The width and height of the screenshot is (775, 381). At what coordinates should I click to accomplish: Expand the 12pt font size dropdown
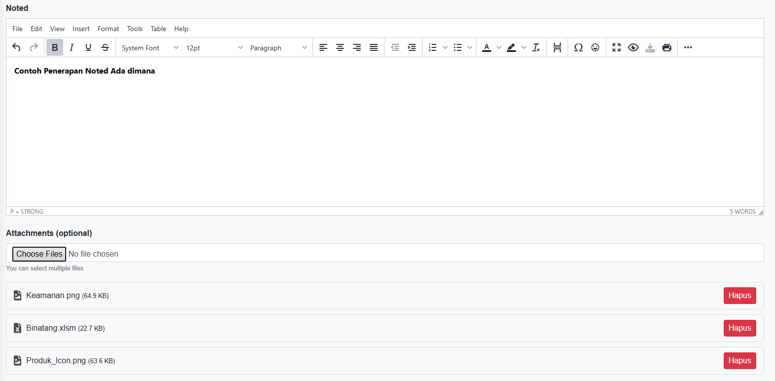[x=214, y=47]
